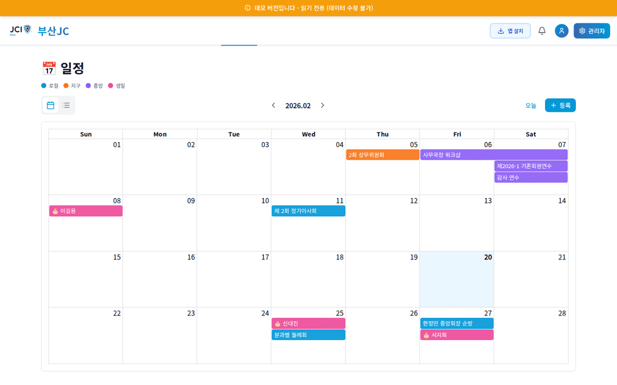Open the 제 2회 정기이사회 event
617x385 pixels.
(x=308, y=211)
